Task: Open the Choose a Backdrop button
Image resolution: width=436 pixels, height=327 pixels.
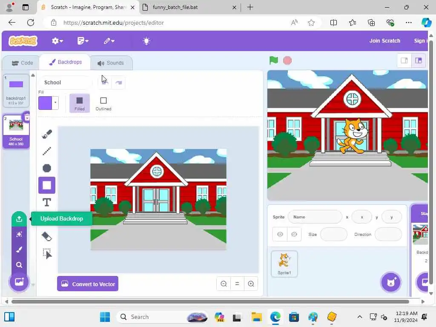Action: 19,282
